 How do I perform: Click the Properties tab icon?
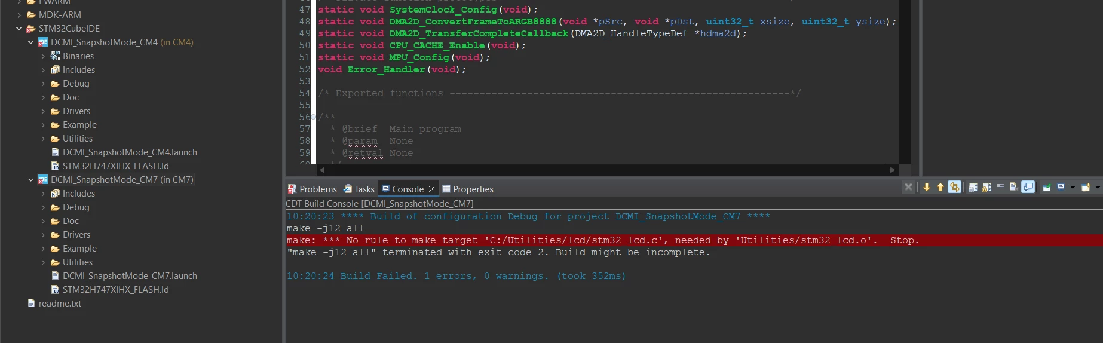[x=446, y=189]
